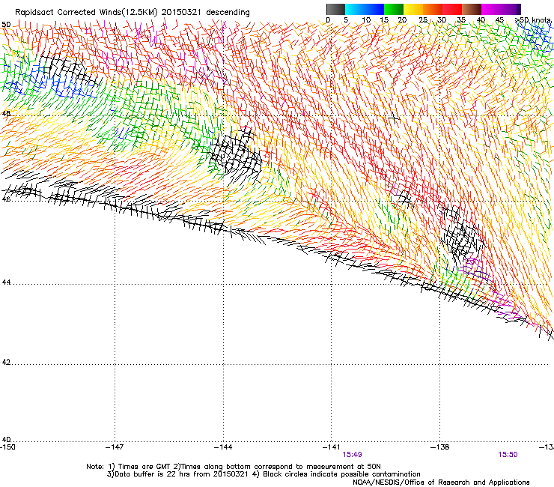Select the yellow 20–25 knots legend segment

pyautogui.click(x=413, y=9)
